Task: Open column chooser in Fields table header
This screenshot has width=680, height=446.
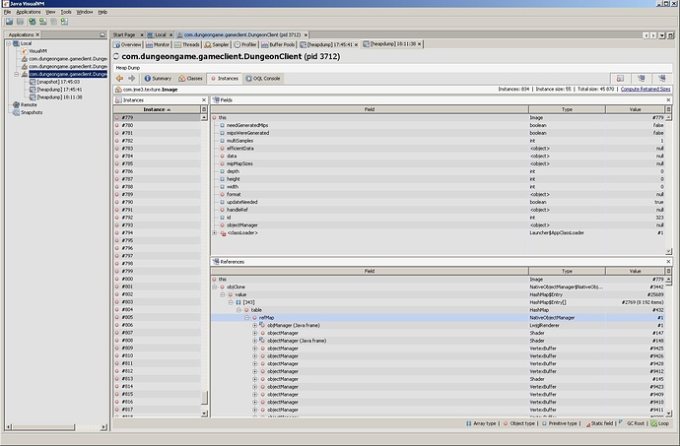Action: coord(668,109)
